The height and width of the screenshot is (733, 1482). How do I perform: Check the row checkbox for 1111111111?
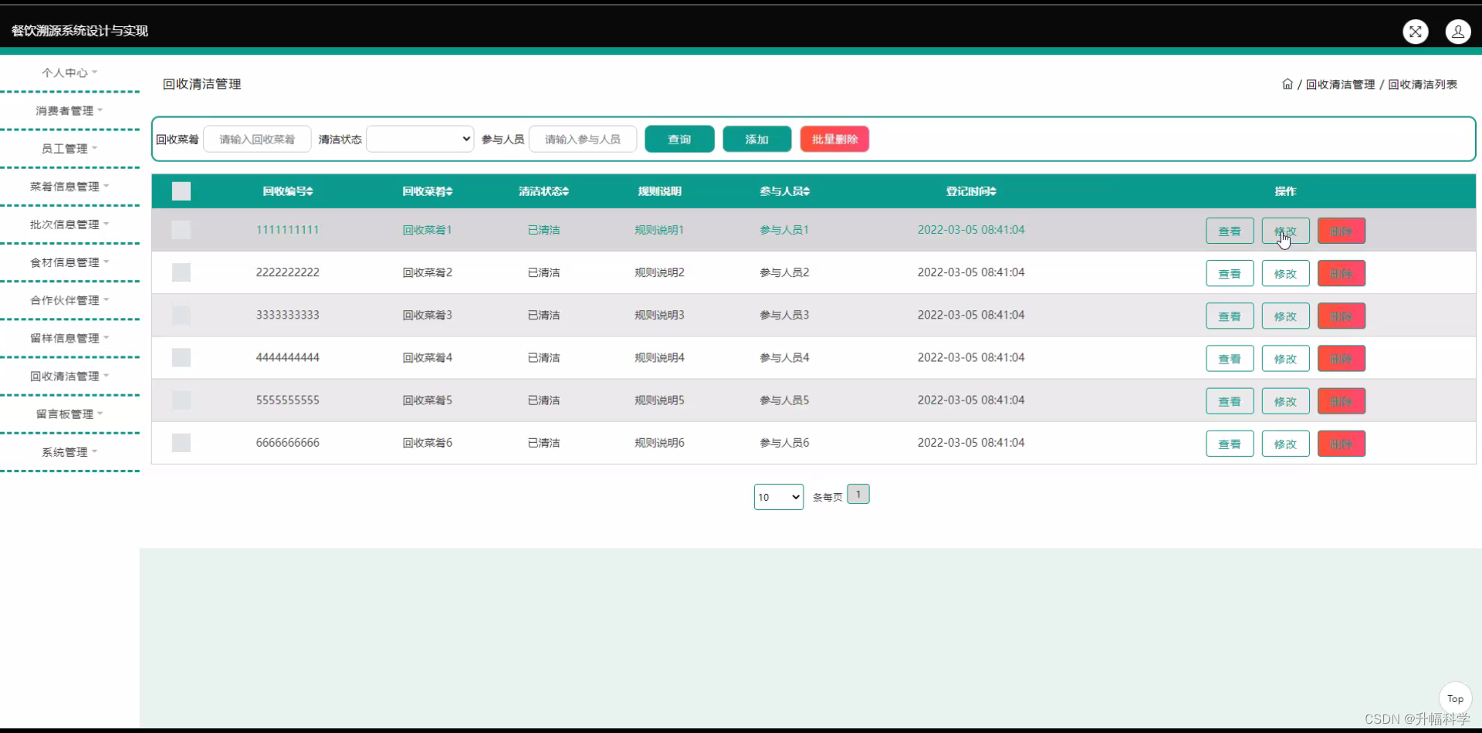click(x=181, y=229)
